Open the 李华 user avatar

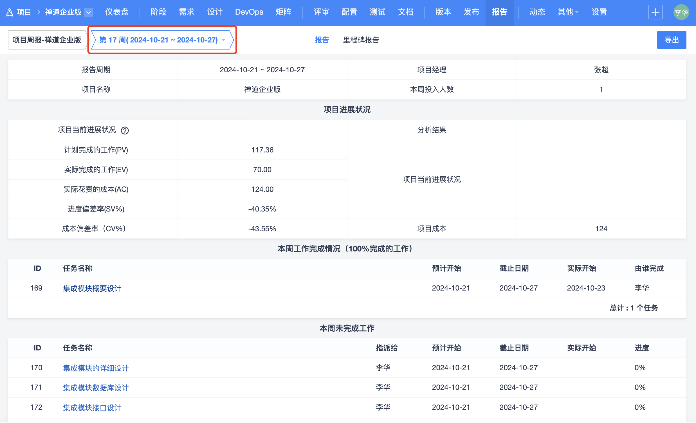coord(681,12)
